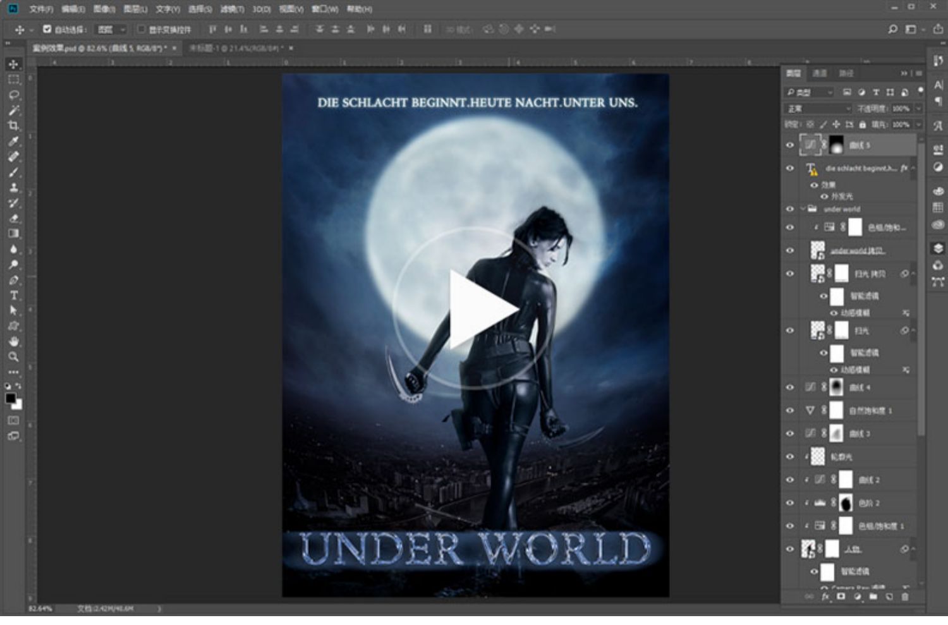948x625 pixels.
Task: Select the Eyedropper tool
Action: 13,141
